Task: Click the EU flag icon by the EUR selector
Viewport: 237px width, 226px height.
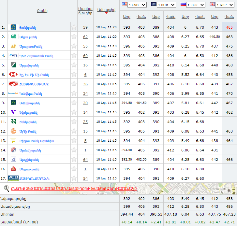Action: pos(154,4)
